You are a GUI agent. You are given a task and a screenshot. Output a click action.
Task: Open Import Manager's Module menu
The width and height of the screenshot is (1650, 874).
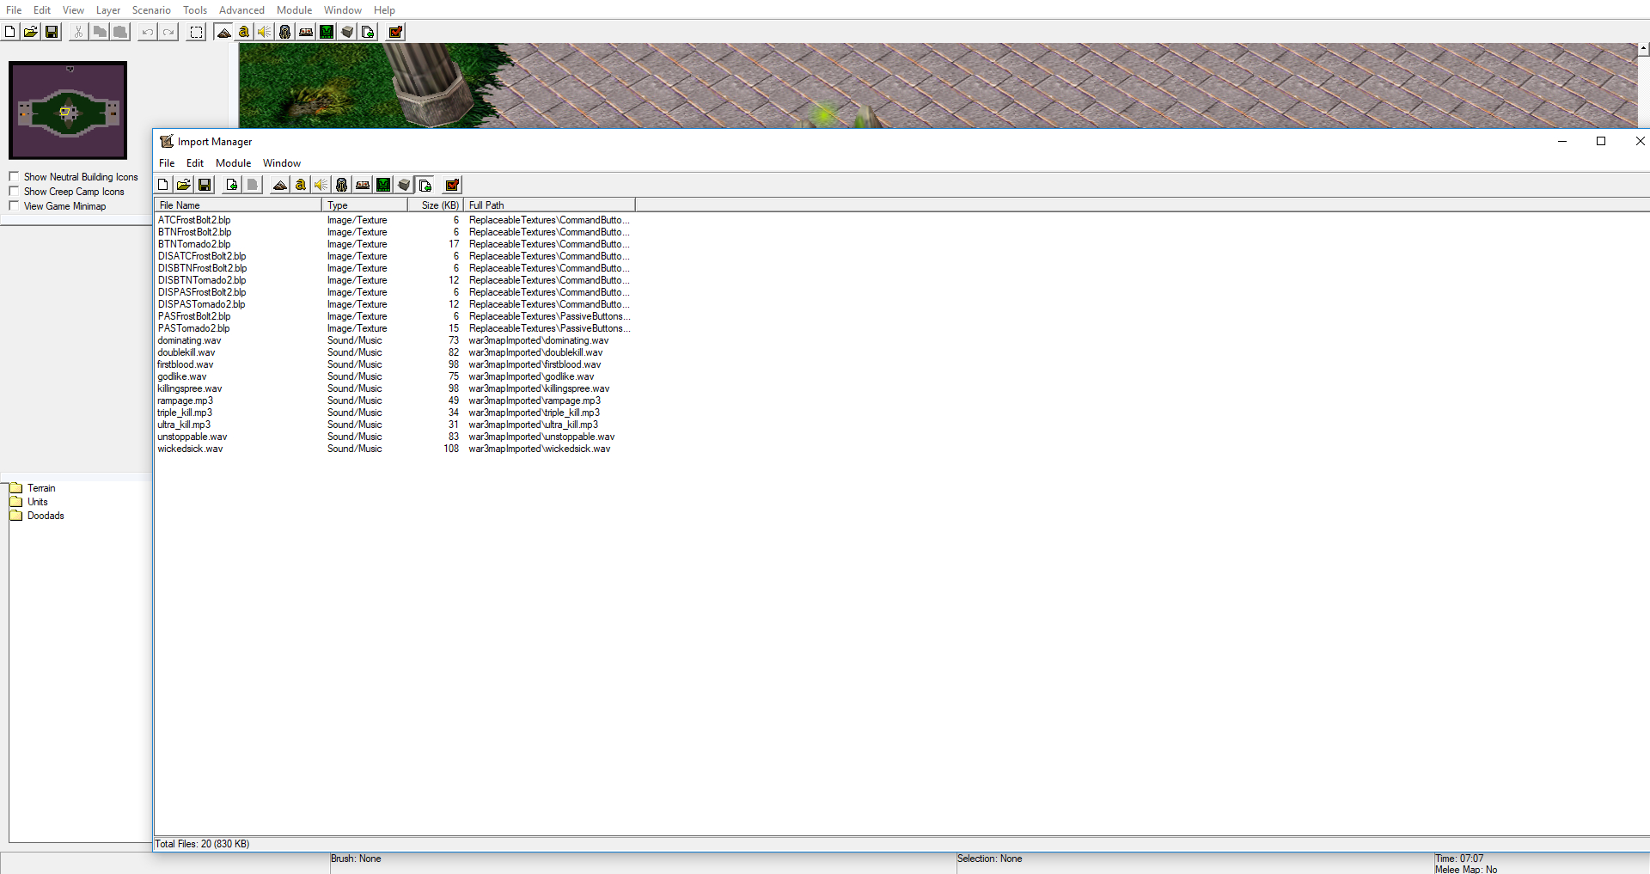[x=233, y=163]
